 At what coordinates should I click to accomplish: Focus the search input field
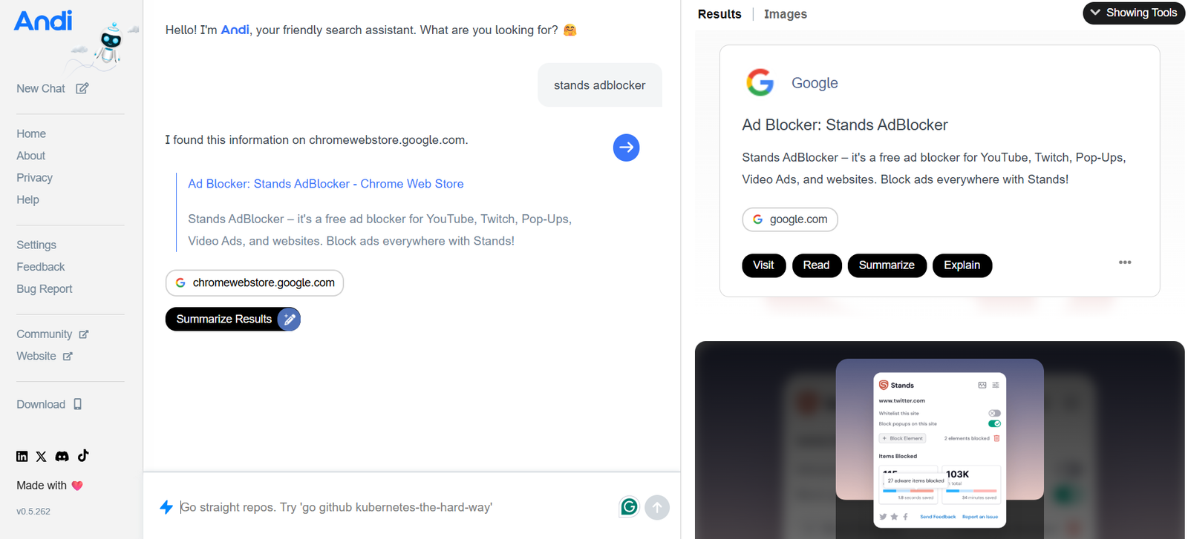pos(394,507)
